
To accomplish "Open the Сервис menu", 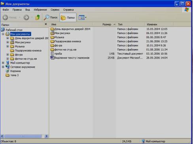I will [55, 10].
